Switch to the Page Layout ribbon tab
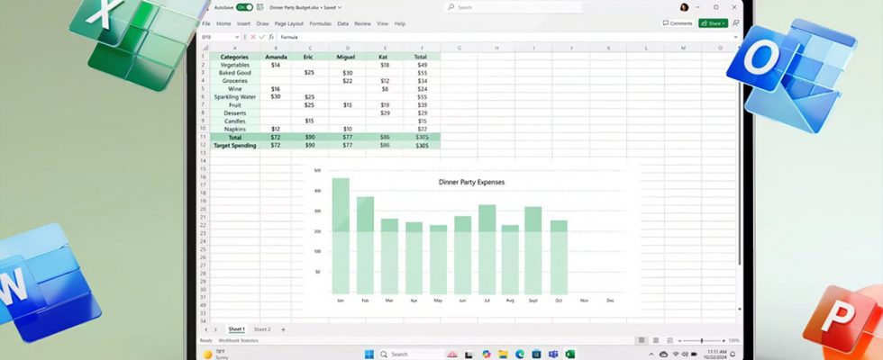Viewport: 883px width, 360px height. pyautogui.click(x=289, y=23)
